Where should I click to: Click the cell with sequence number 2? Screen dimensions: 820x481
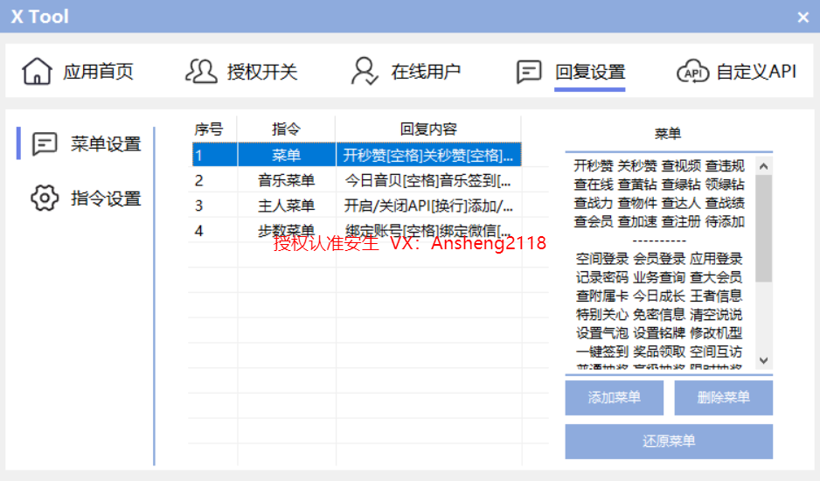pos(213,180)
